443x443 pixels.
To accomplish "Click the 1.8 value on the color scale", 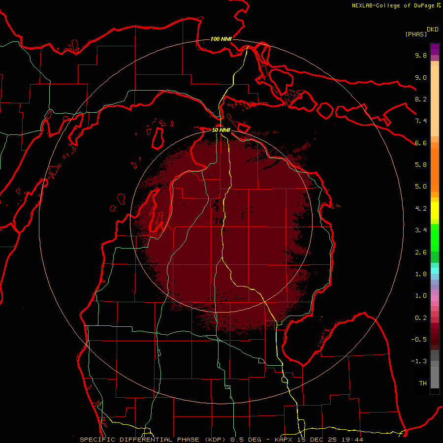I will [421, 274].
